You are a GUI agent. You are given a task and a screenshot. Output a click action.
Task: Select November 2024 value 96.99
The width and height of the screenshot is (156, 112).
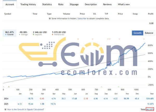tap(126, 99)
